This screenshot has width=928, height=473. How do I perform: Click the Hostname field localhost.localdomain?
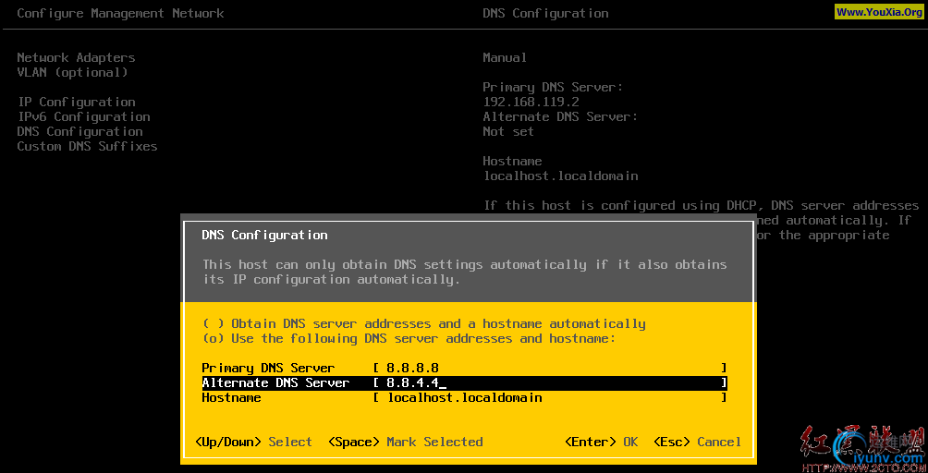coord(550,397)
